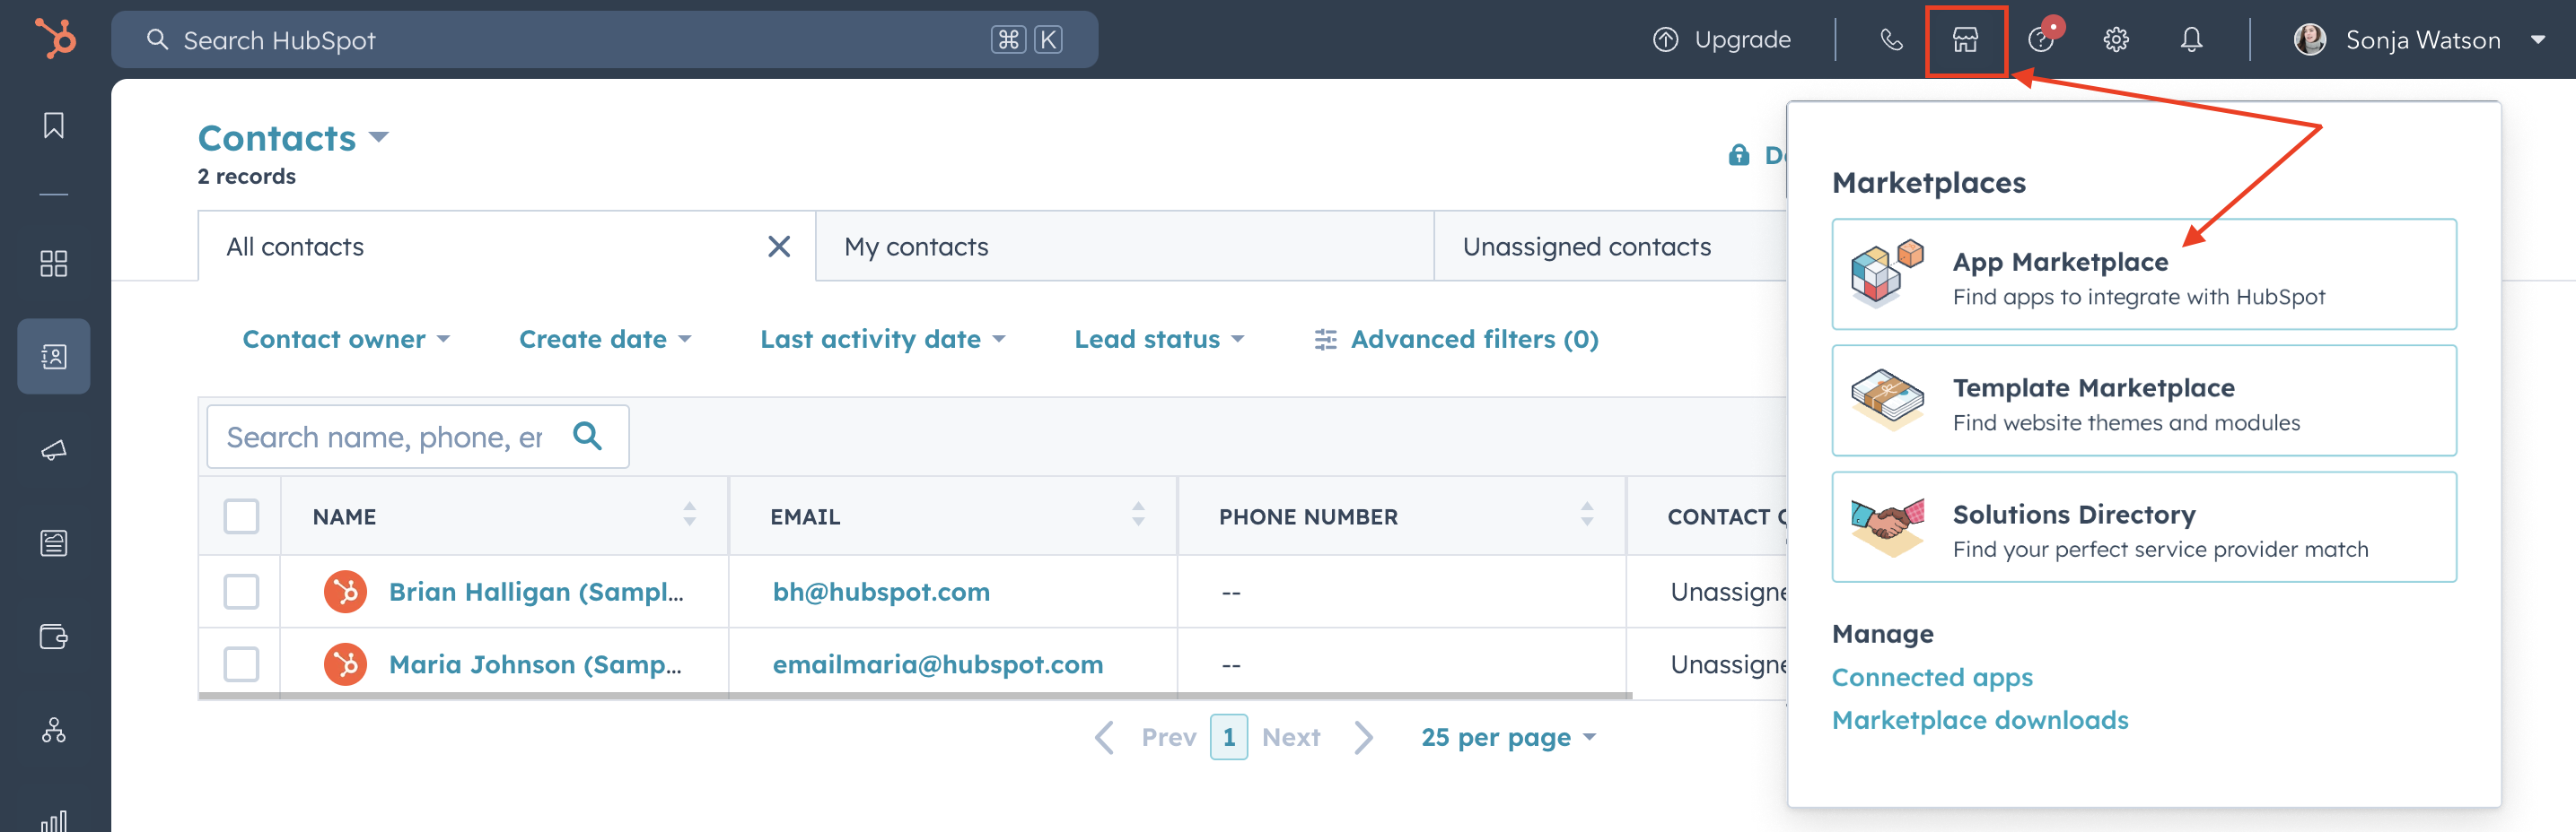Click the calling phone icon
This screenshot has width=2576, height=832.
coord(1891,40)
